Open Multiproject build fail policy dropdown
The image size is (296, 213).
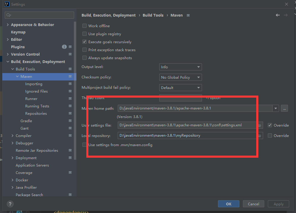(x=180, y=88)
